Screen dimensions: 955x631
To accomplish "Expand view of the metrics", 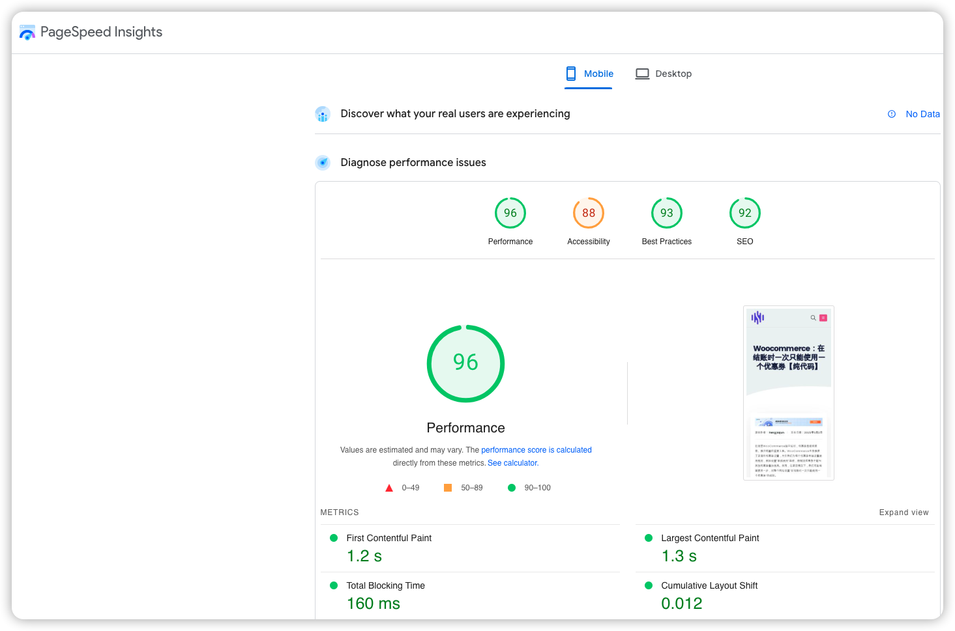I will click(904, 512).
